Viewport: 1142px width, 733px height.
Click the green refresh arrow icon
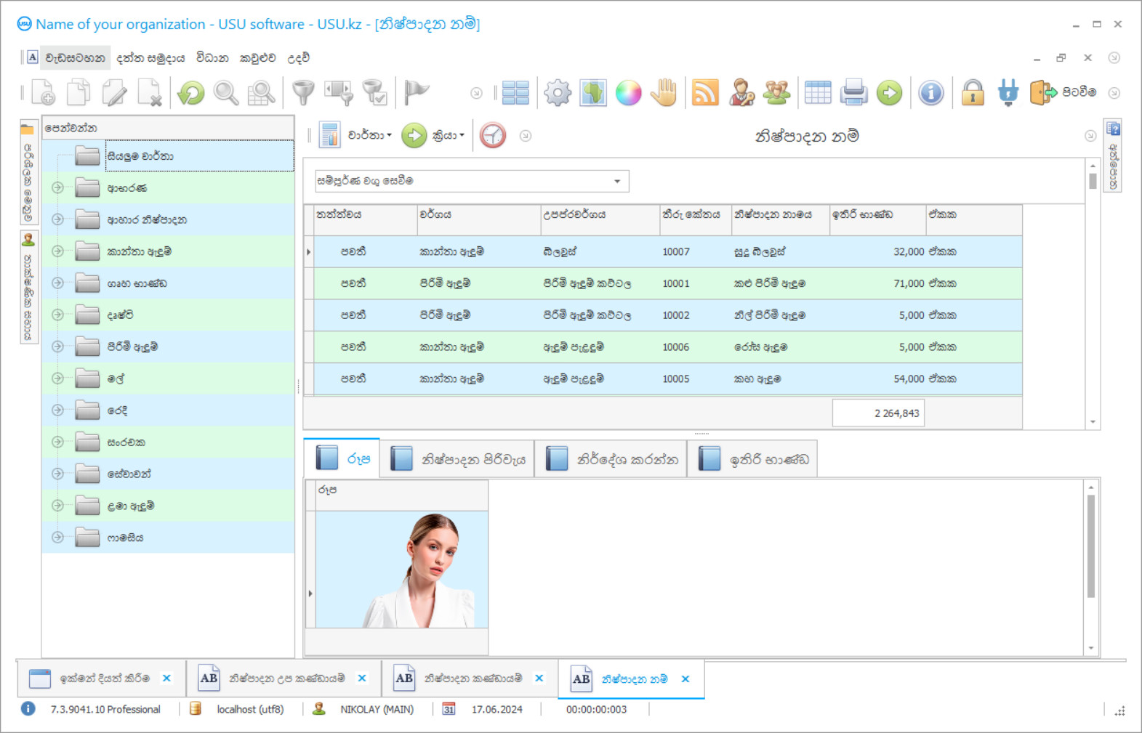(x=191, y=93)
